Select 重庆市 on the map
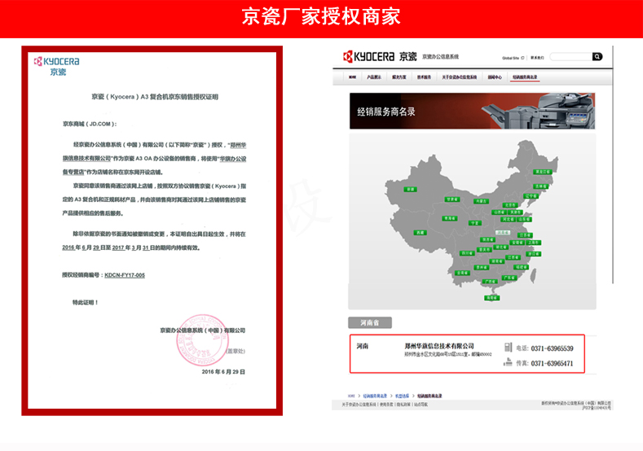This screenshot has height=451, width=643. (484, 249)
